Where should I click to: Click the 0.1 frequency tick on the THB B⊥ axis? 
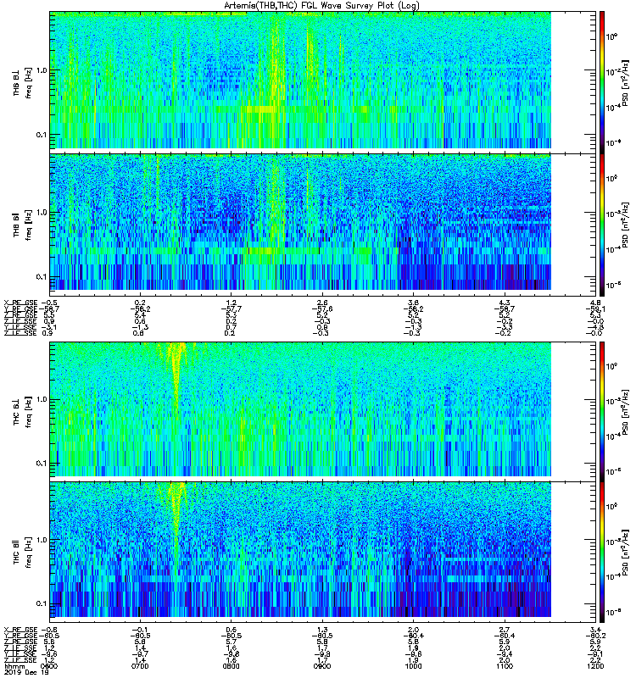point(42,135)
